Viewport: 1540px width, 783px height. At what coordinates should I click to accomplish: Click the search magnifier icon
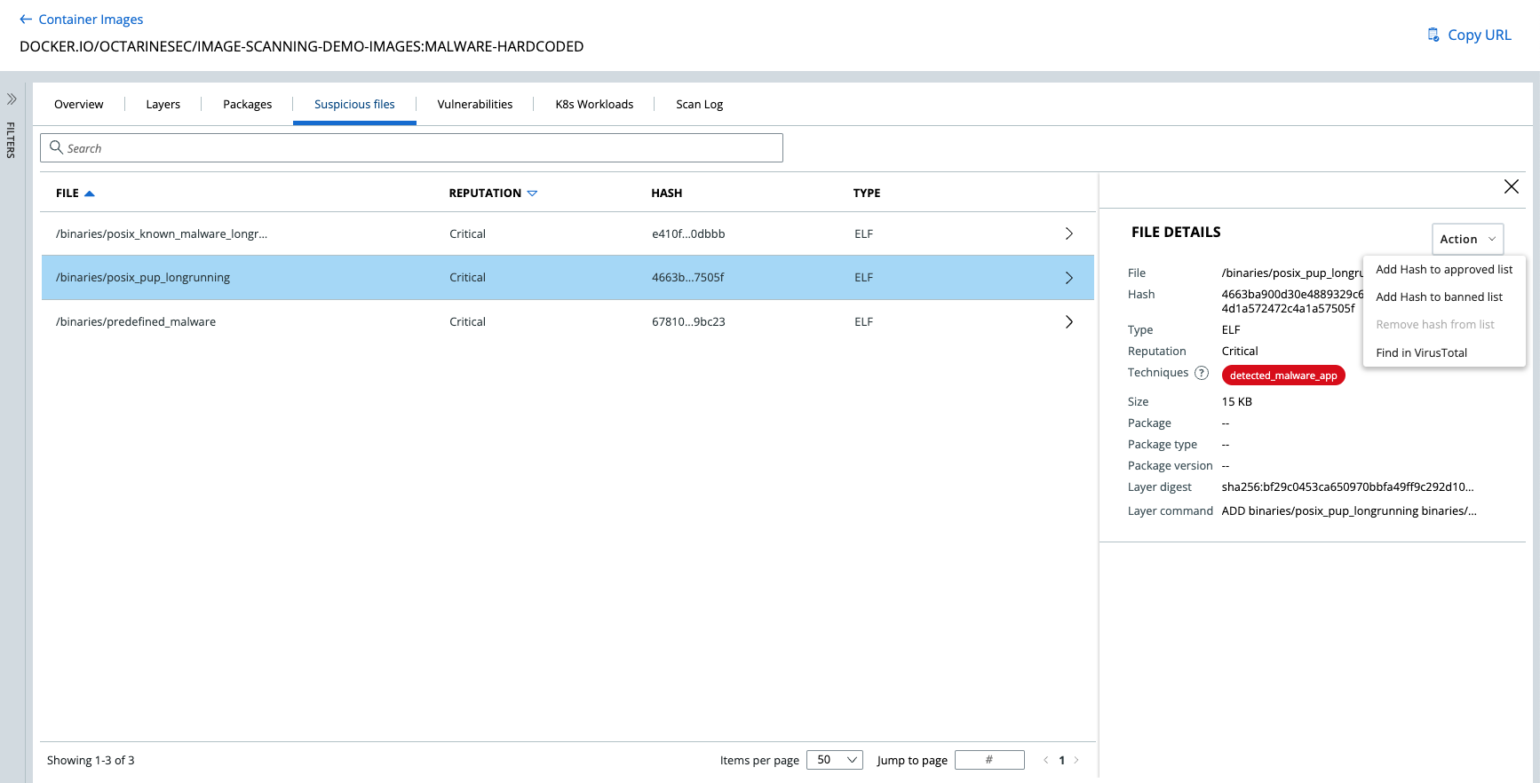[56, 147]
